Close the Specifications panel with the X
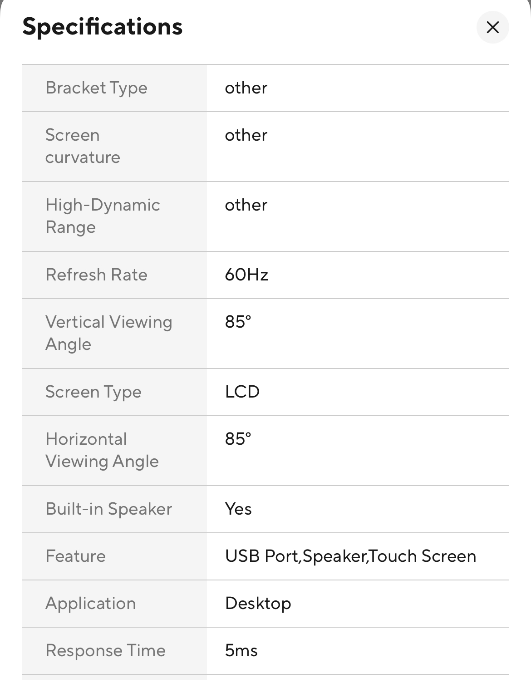 tap(492, 27)
